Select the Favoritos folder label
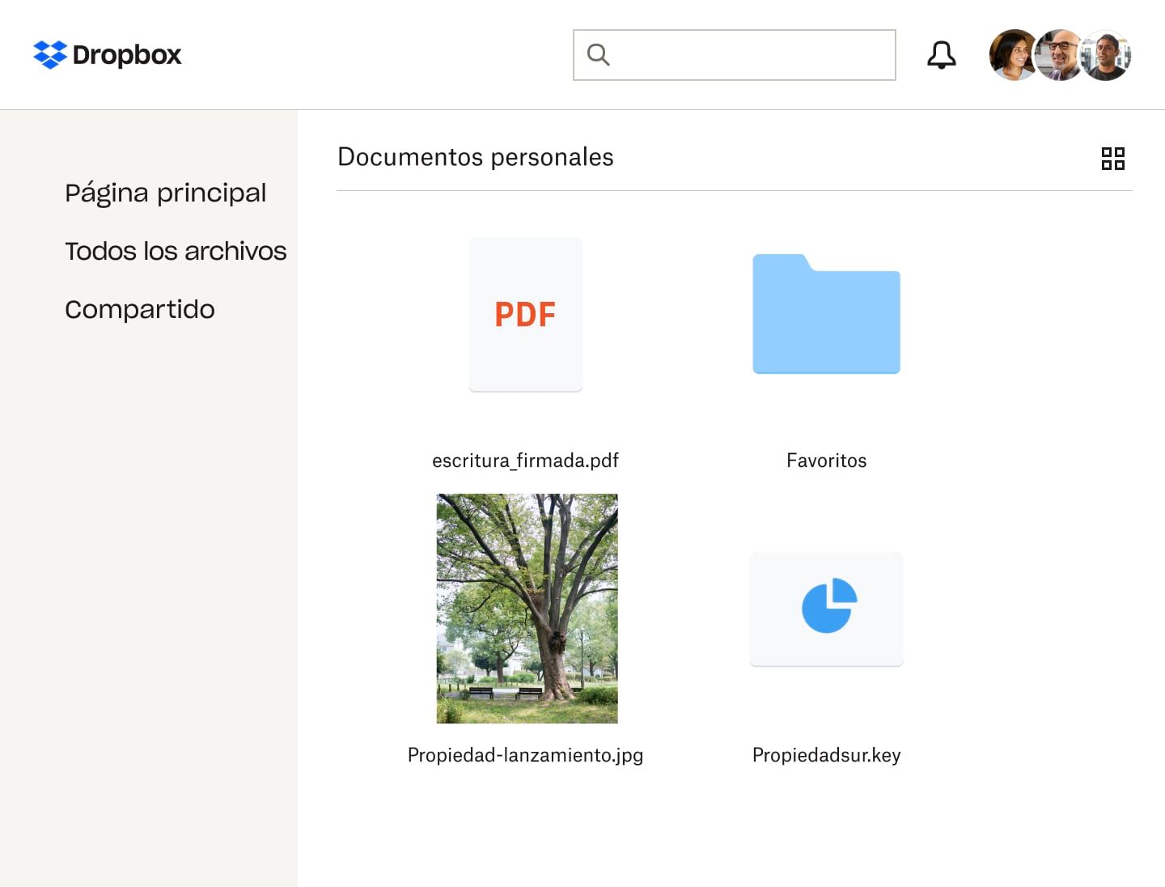 (826, 460)
